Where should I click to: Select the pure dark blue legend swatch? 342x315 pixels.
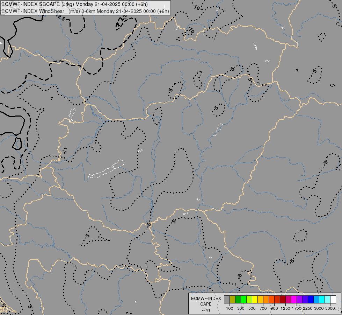(311, 300)
